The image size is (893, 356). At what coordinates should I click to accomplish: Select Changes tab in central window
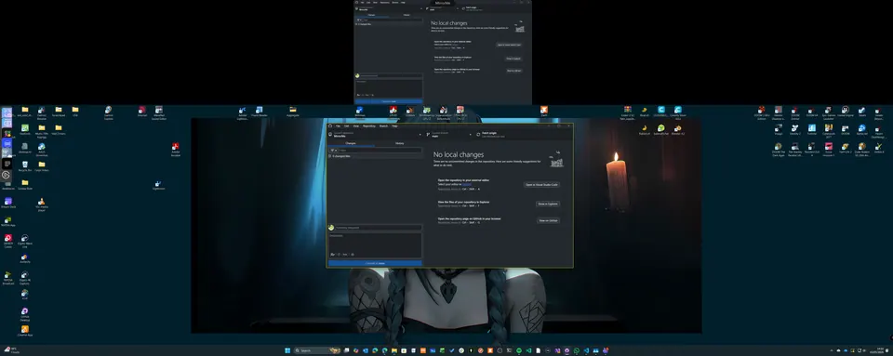pos(351,143)
